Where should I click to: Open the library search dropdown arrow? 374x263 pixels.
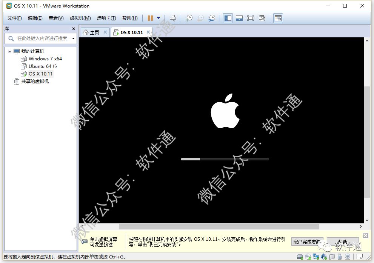tap(73, 38)
